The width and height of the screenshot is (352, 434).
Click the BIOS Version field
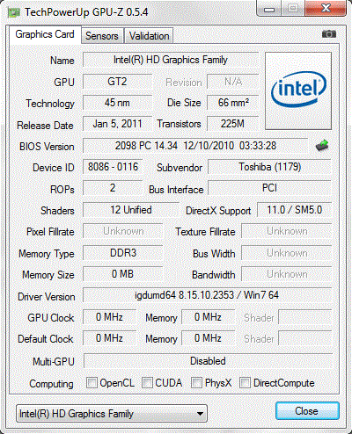tap(195, 146)
